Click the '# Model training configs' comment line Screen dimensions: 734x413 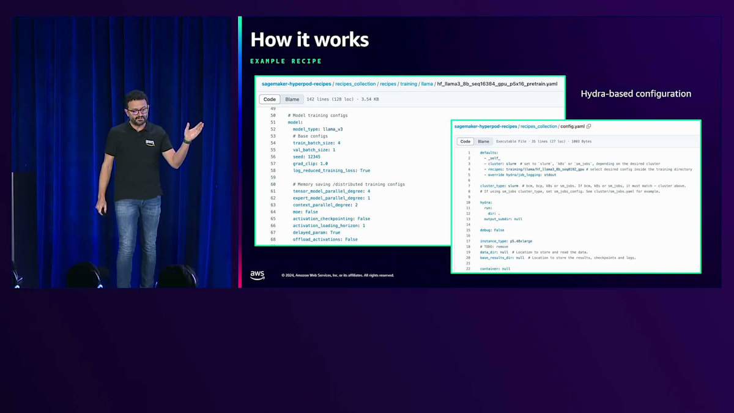(x=318, y=115)
